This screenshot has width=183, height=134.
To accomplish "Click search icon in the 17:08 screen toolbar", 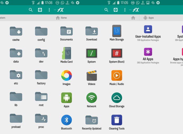I will coord(31,10).
